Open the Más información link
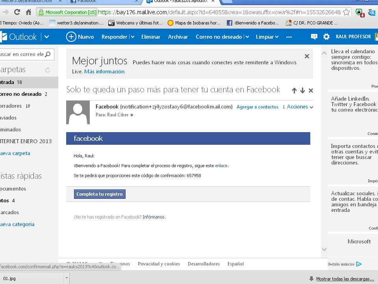Viewport: 378px width, 284px height. pos(104,71)
